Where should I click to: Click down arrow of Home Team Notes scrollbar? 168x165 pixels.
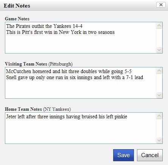[x=159, y=140]
